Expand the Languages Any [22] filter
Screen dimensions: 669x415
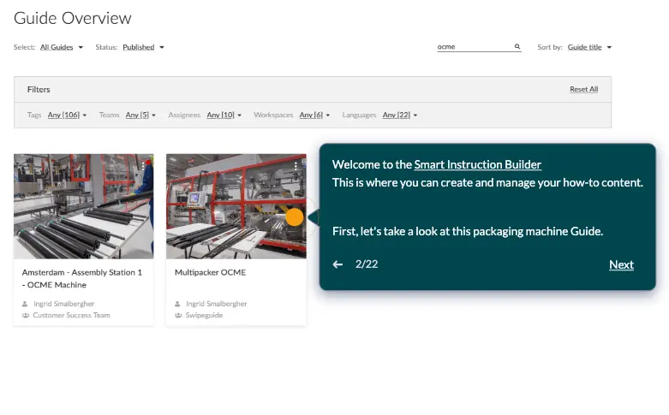pyautogui.click(x=400, y=115)
